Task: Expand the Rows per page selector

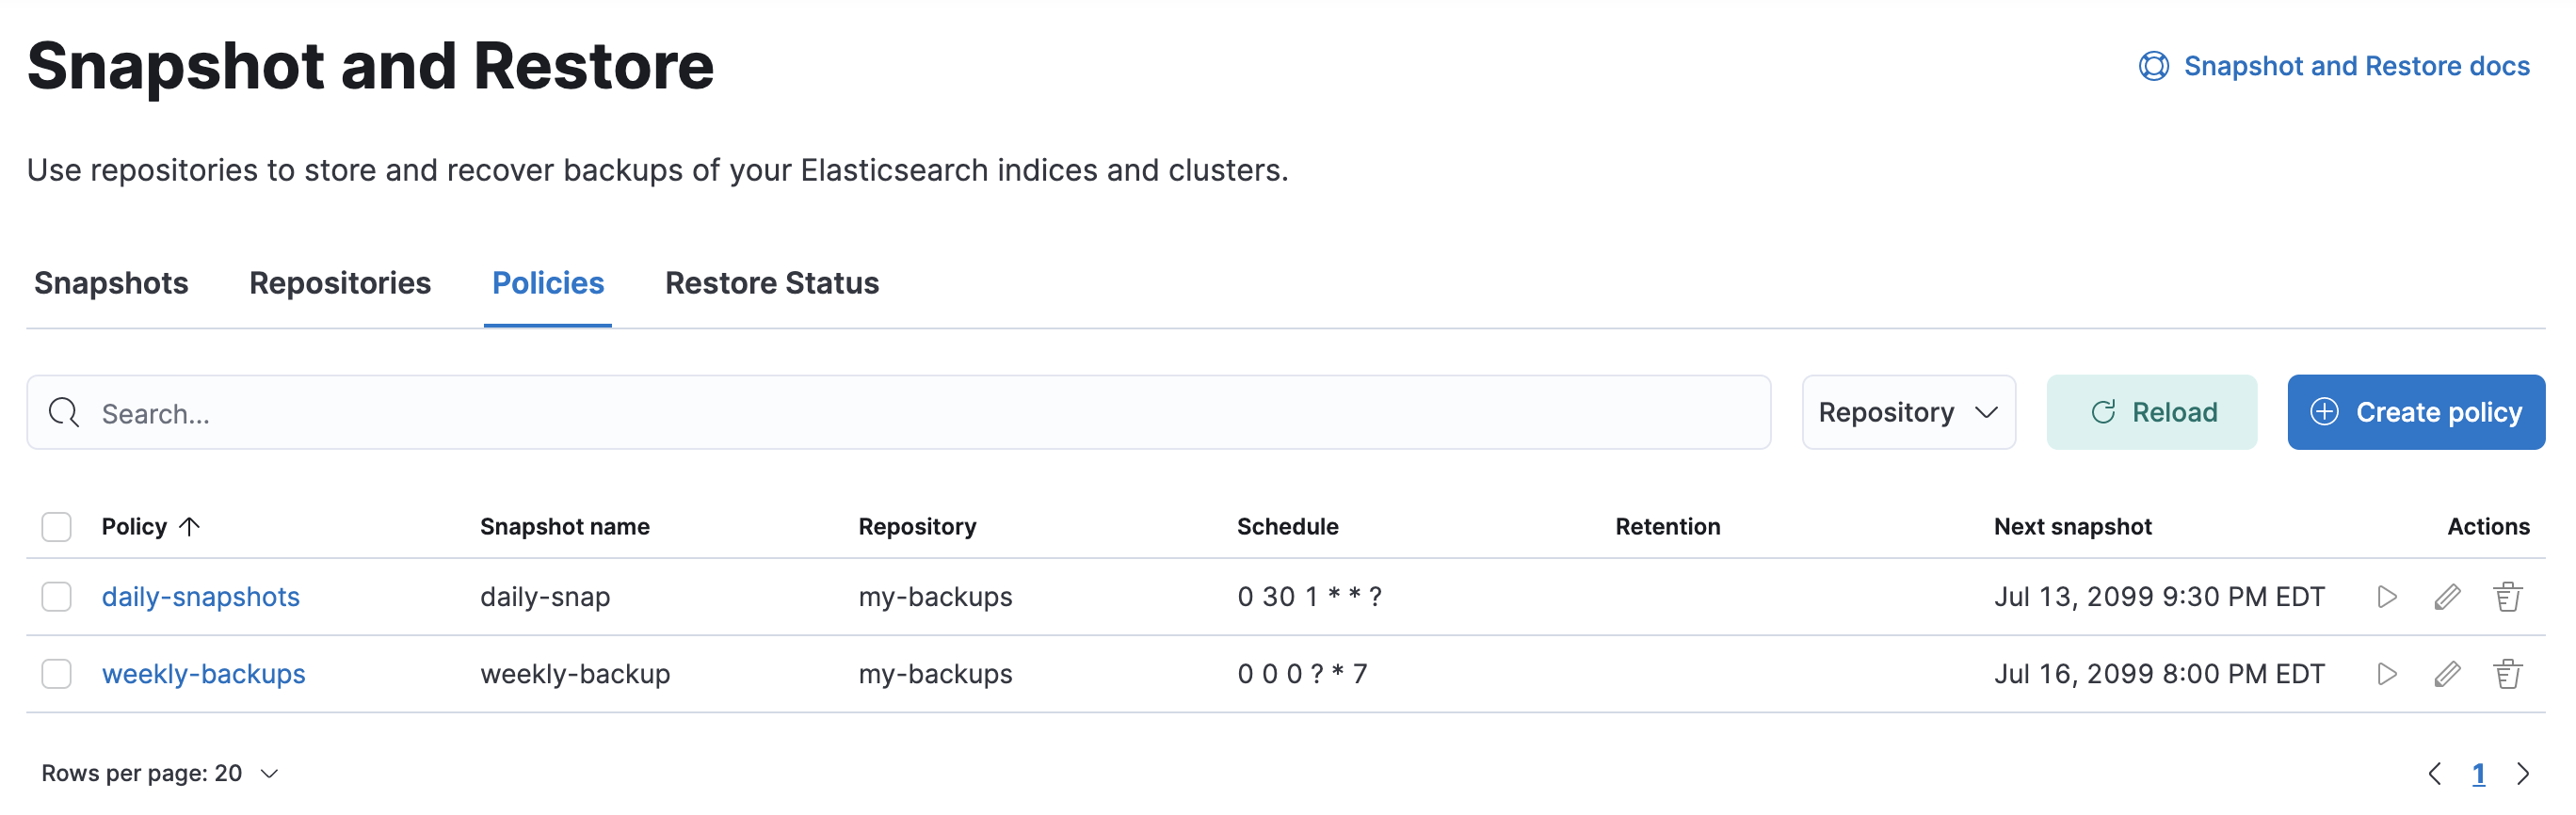Action: [x=160, y=774]
